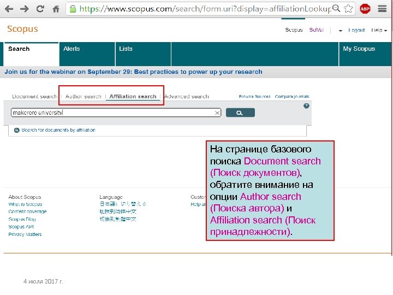
Task: Expand the user account dropdown arrow
Action: 341,31
